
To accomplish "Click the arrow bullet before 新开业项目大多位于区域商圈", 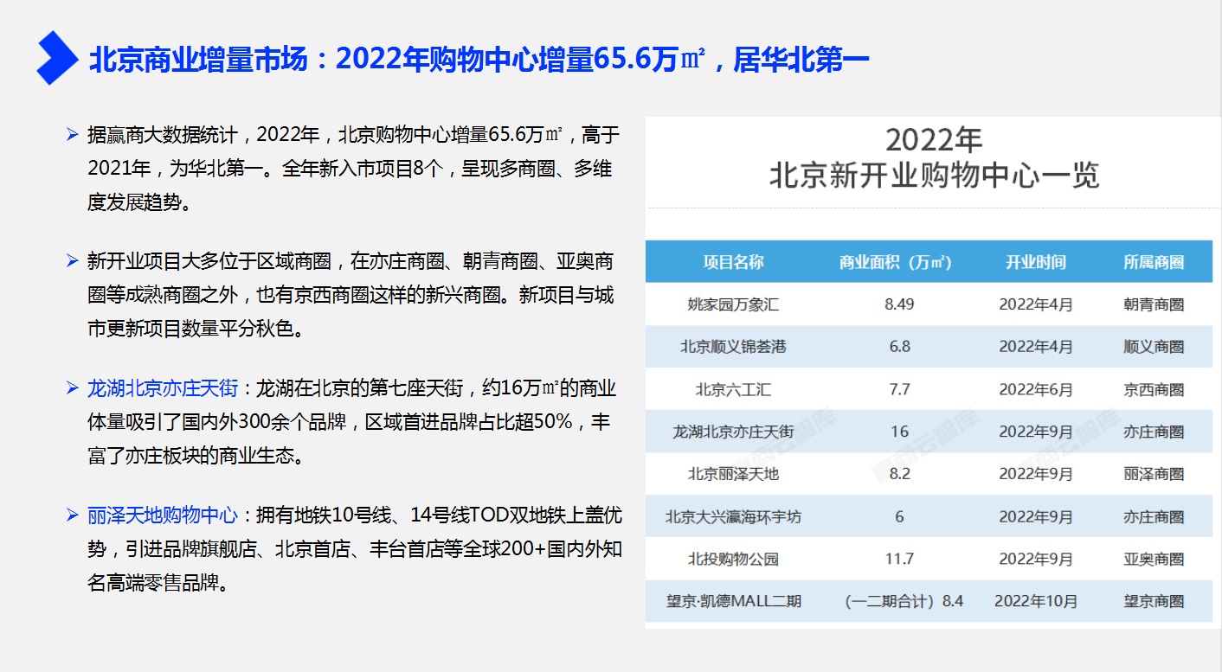I will tap(73, 261).
